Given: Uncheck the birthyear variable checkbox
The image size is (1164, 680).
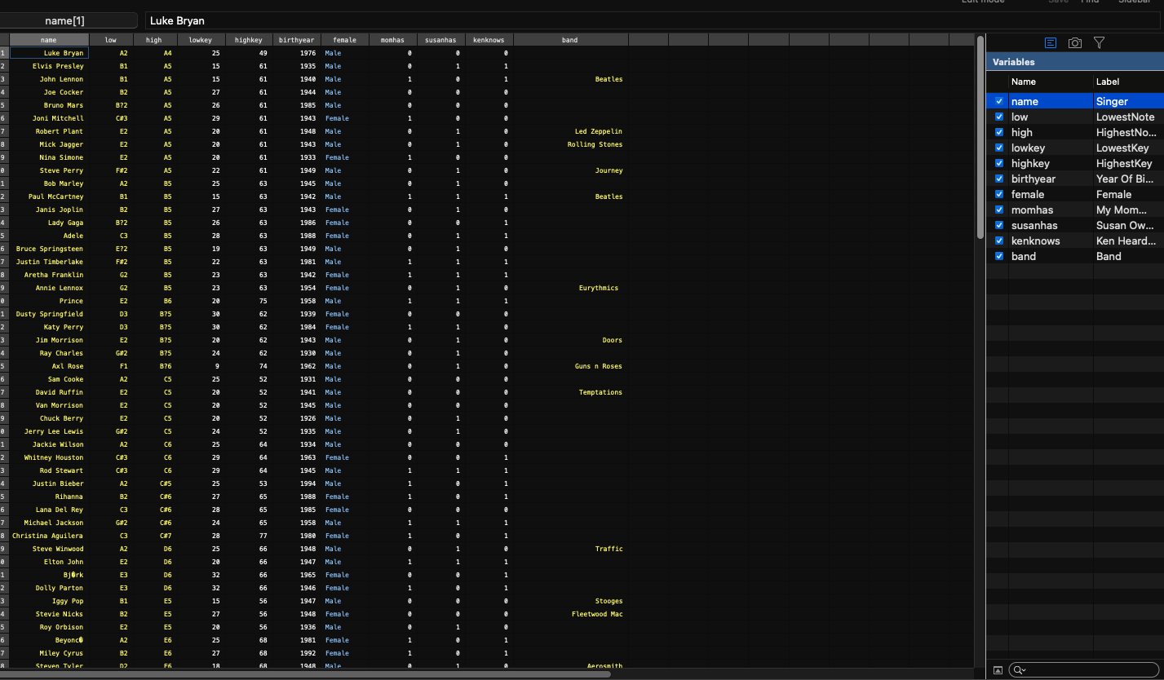Looking at the screenshot, I should 999,179.
